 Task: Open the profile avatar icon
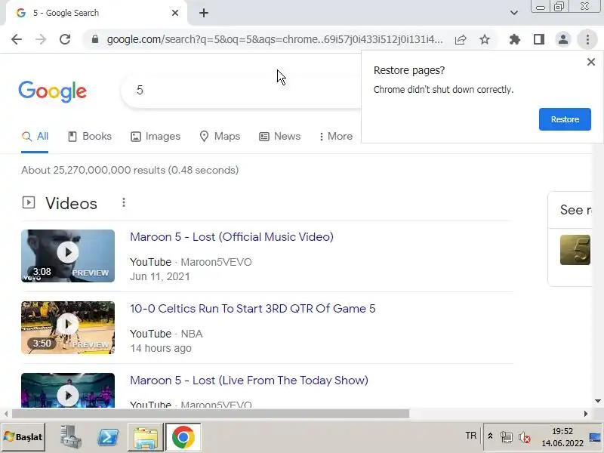(563, 39)
